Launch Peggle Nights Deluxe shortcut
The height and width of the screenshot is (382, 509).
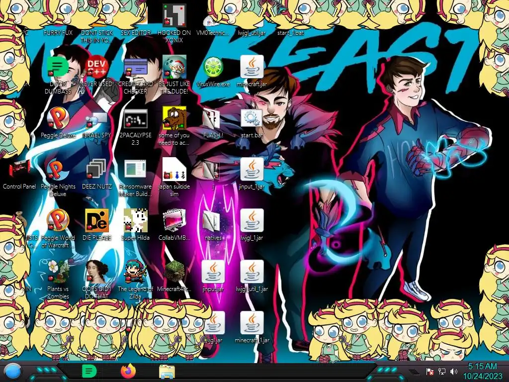click(58, 170)
